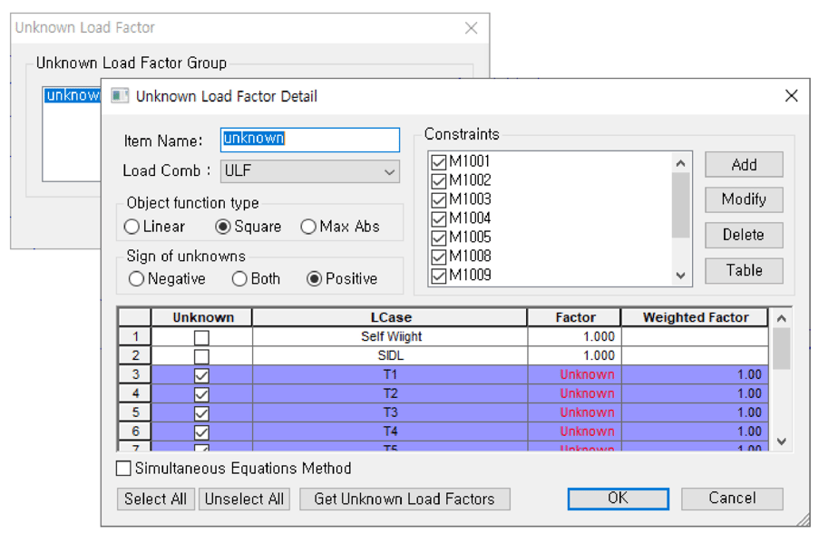Image resolution: width=819 pixels, height=543 pixels.
Task: Select the Max Abs object function
Action: [x=308, y=227]
